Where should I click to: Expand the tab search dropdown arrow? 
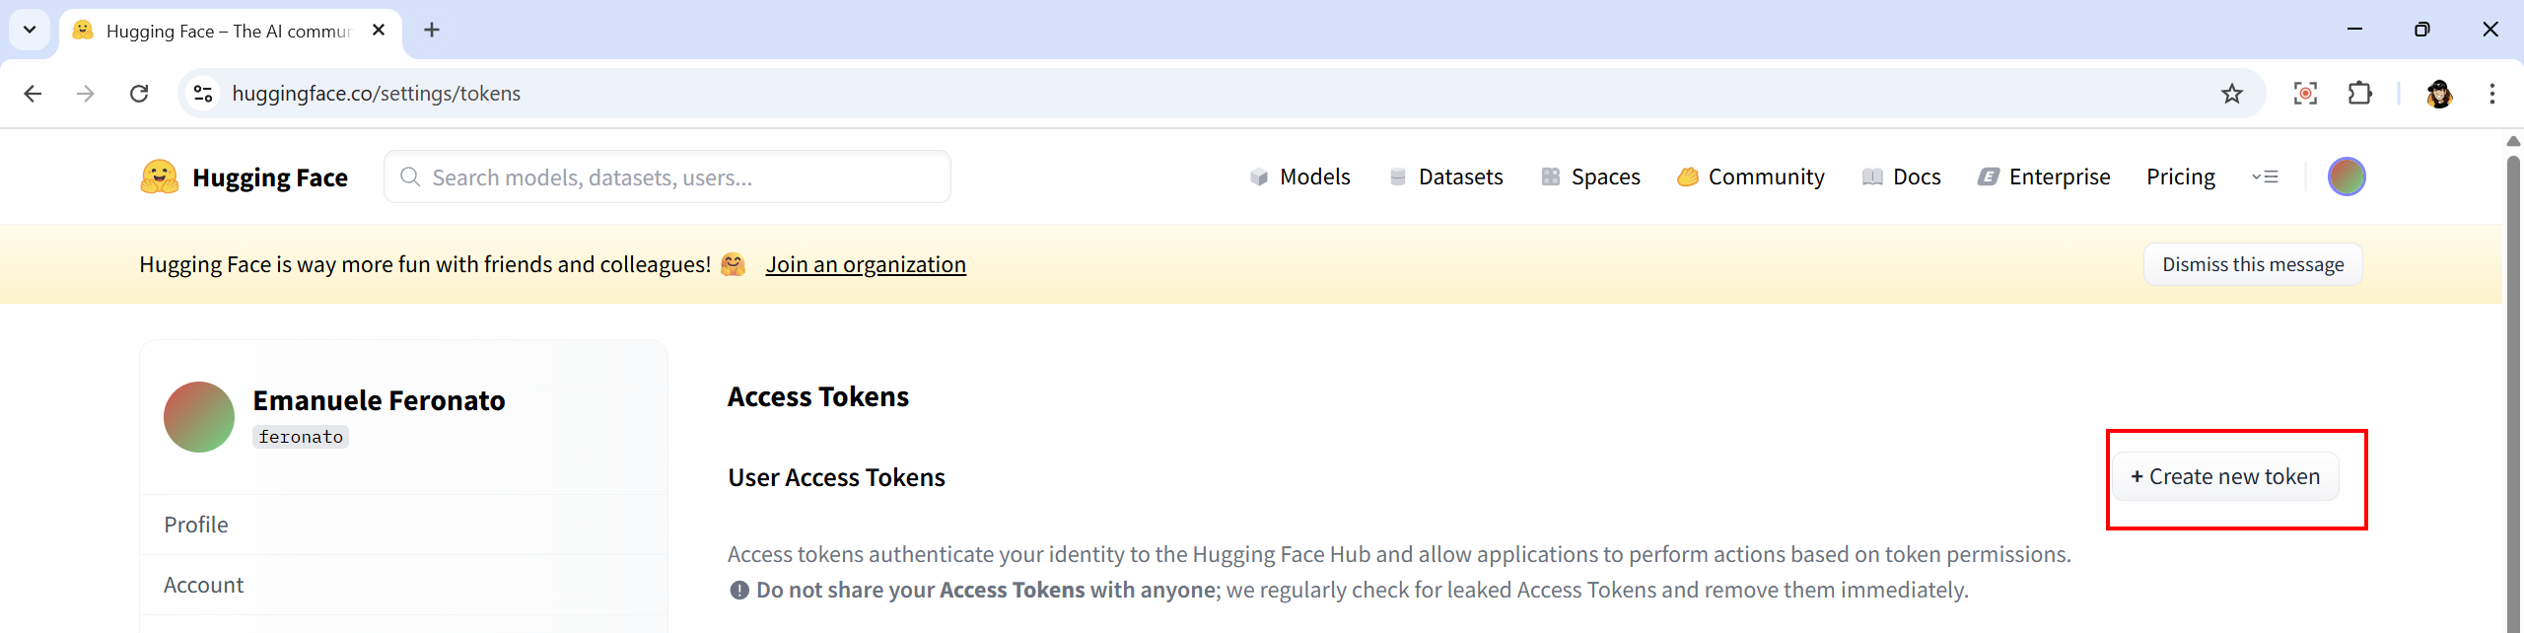tap(30, 30)
